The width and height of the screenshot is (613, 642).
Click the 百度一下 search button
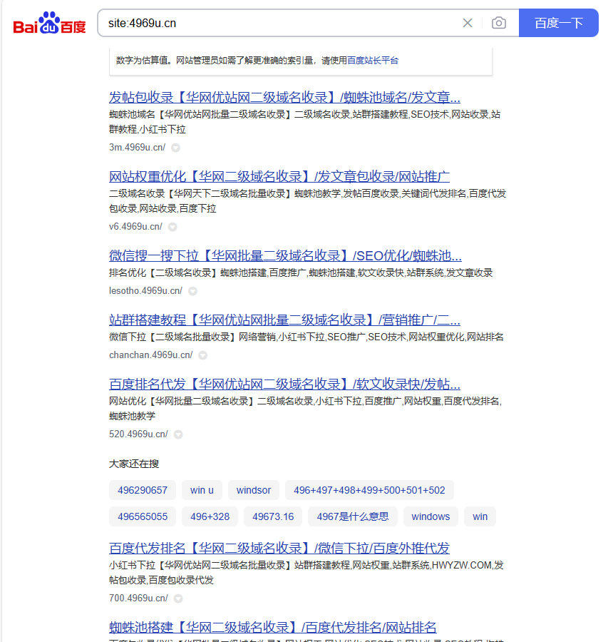559,23
